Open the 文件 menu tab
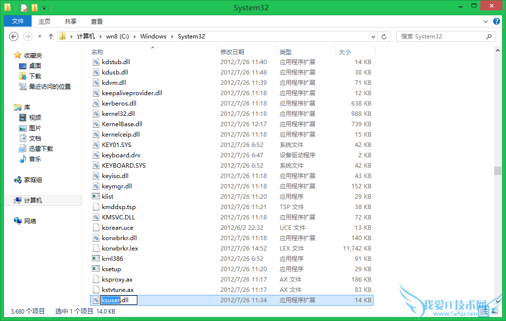Screen dimensions: 506x321 (x=18, y=21)
